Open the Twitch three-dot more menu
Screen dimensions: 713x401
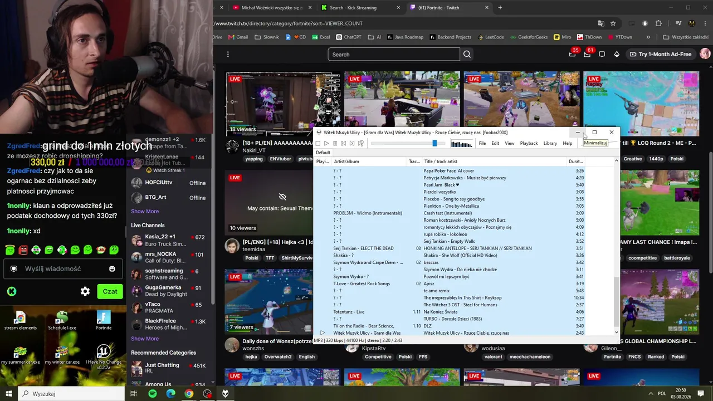point(228,54)
